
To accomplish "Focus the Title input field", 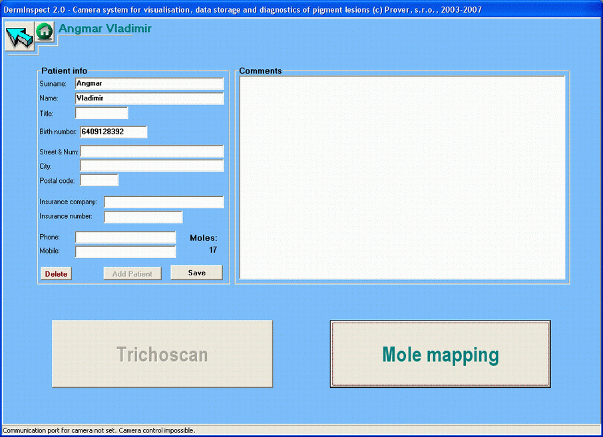I will pyautogui.click(x=102, y=113).
